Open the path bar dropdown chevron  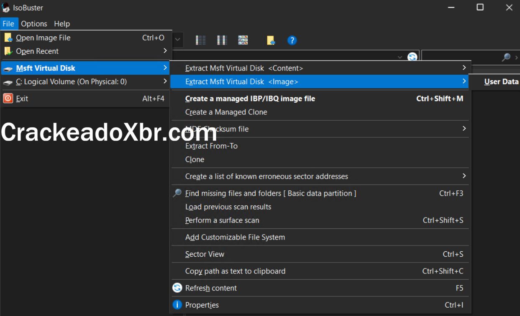(x=400, y=57)
